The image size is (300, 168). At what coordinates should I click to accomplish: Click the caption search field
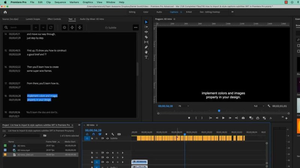point(17,27)
